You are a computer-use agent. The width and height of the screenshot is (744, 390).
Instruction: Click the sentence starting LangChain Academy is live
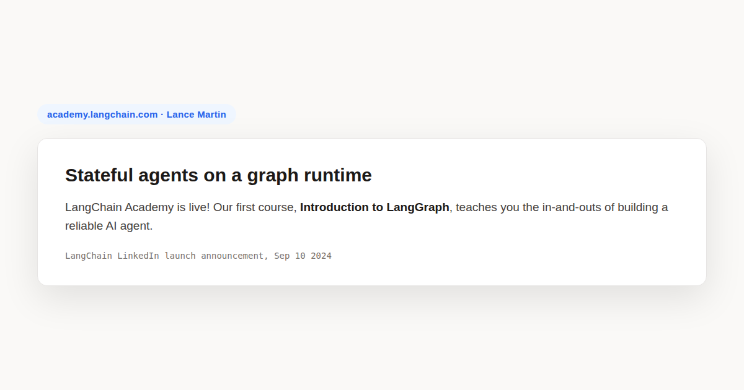(366, 217)
